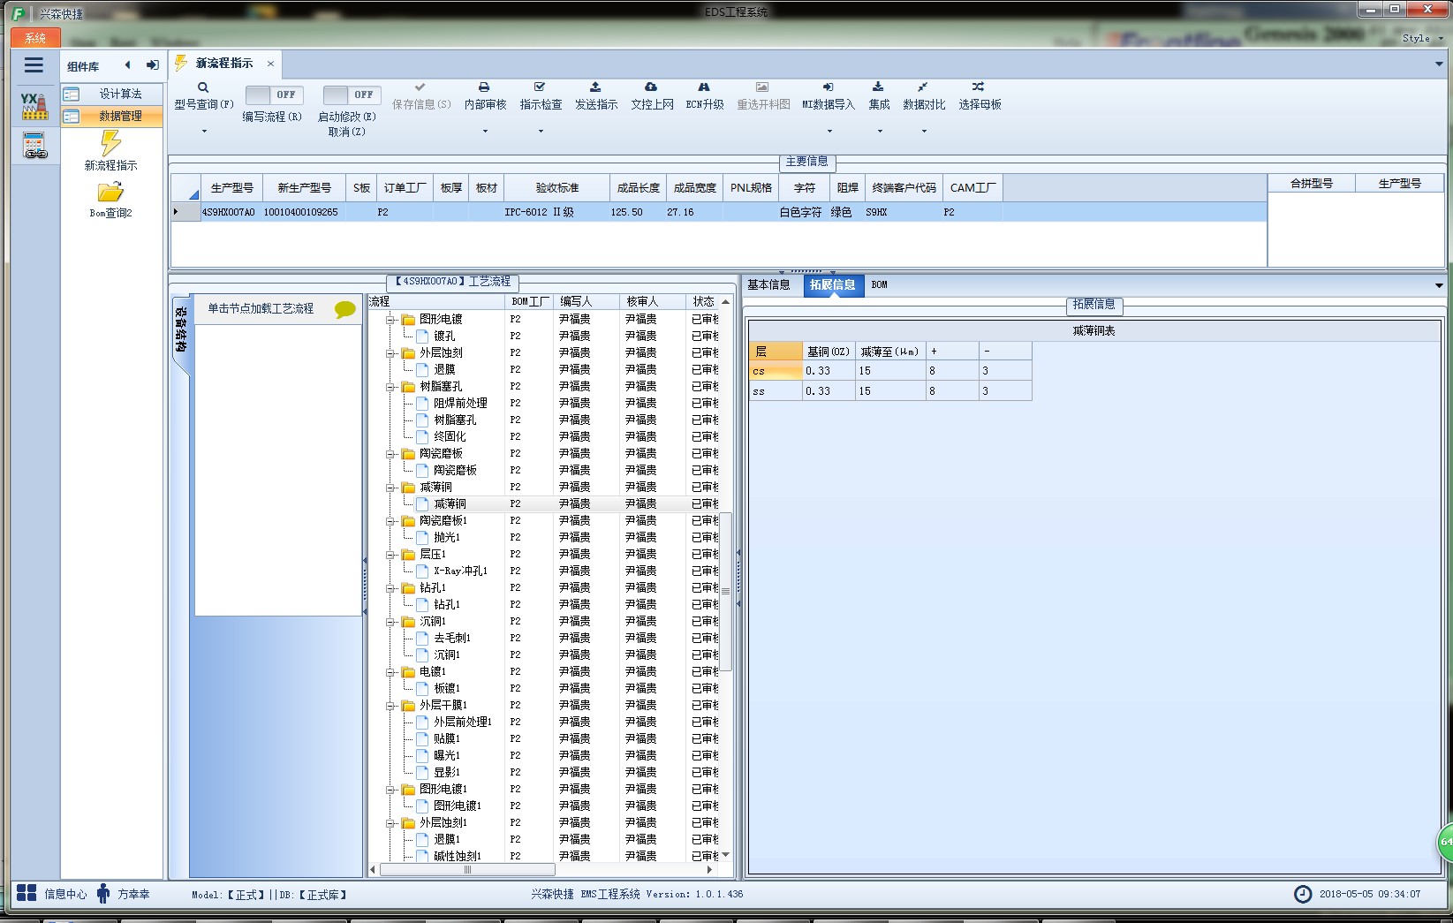Click 单击节点加载工艺流程 label
The image size is (1453, 923).
261,309
